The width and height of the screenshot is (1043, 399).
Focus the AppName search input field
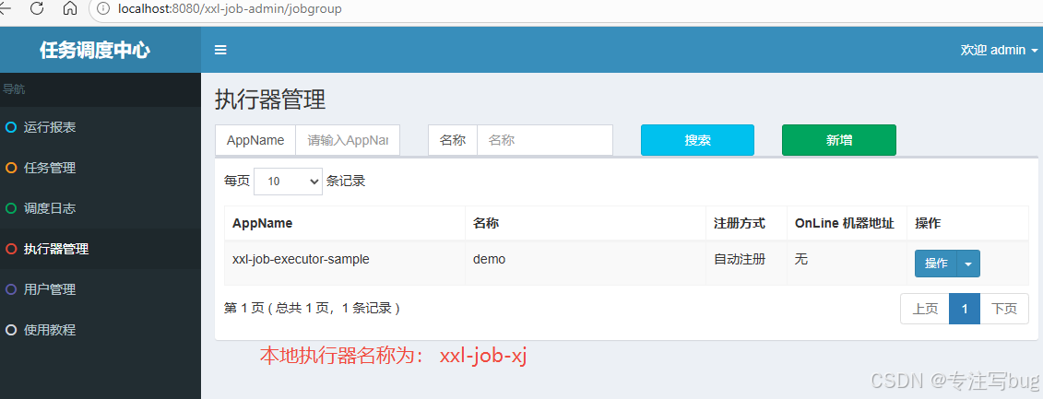coord(348,140)
